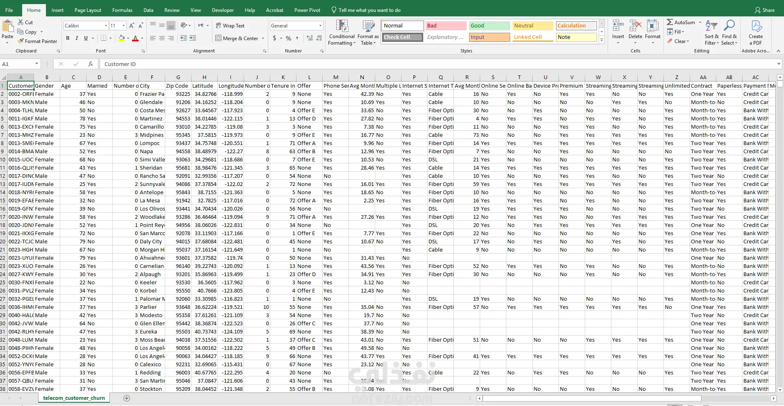Apply Accounting Number Format dollar icon
This screenshot has width=784, height=406.
tap(274, 38)
